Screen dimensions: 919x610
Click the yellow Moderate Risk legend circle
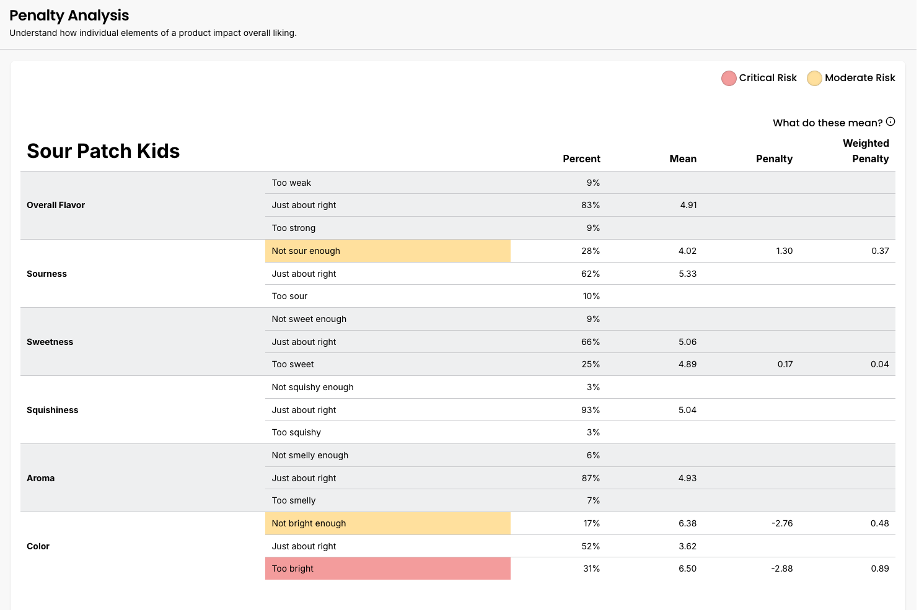pyautogui.click(x=814, y=78)
